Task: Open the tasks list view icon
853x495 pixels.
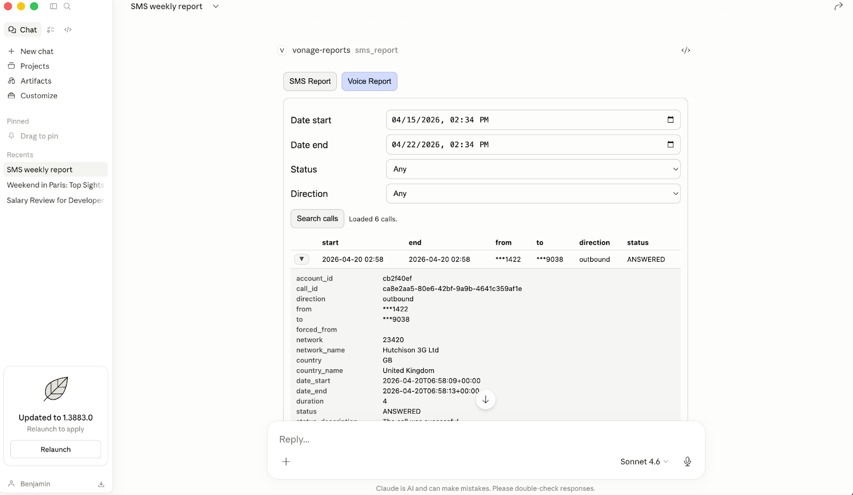Action: pyautogui.click(x=51, y=30)
